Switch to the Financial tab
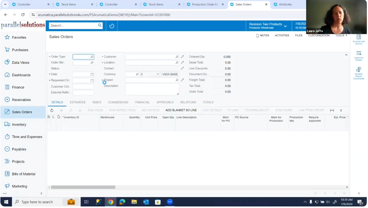Viewport: 368px width, 208px height. (x=142, y=102)
